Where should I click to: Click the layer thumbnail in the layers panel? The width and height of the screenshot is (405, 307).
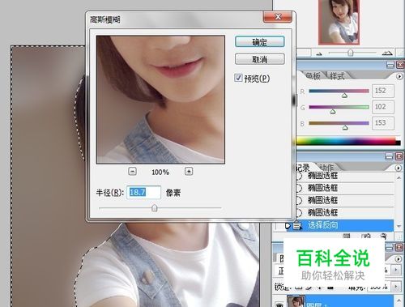coord(296,301)
